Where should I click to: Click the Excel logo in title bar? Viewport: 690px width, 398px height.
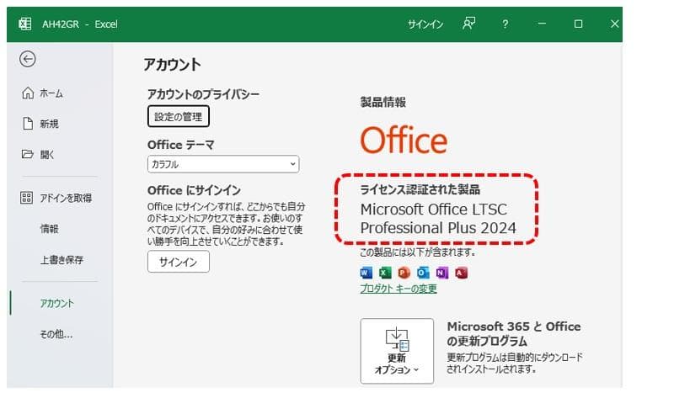25,24
